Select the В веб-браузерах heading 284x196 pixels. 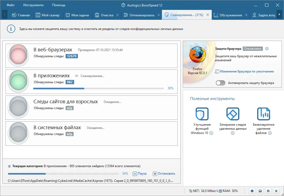tap(53, 49)
